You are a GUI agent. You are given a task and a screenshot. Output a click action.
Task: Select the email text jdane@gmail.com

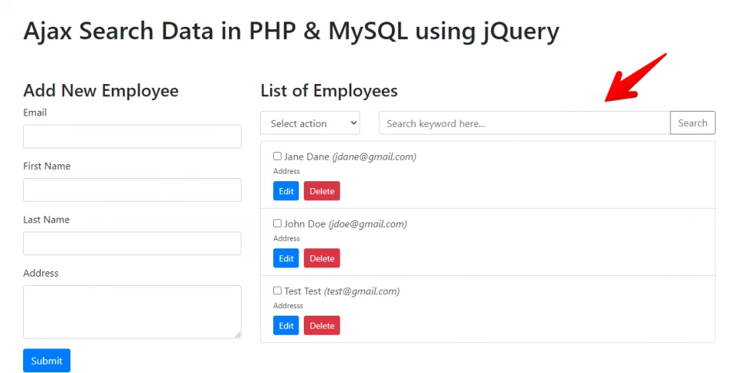(x=374, y=157)
